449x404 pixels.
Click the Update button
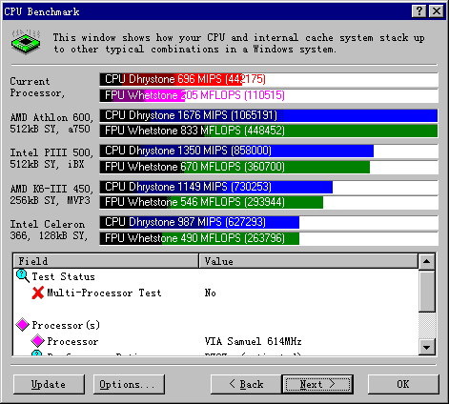(x=49, y=384)
